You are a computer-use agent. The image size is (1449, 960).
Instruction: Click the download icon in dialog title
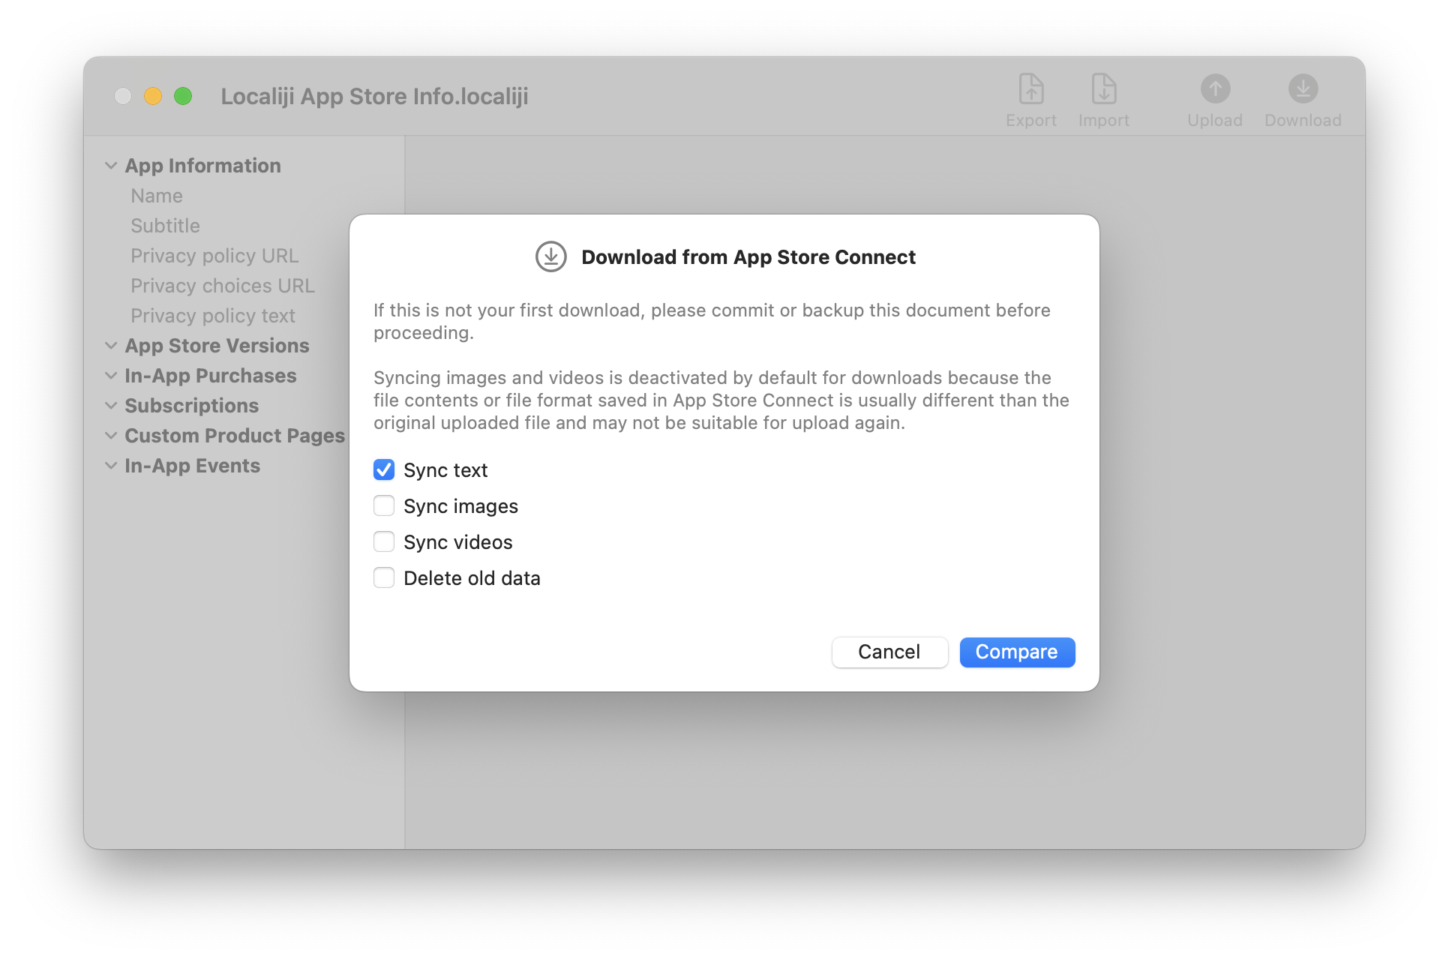coord(550,256)
